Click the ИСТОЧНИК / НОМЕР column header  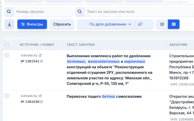coord(37,44)
